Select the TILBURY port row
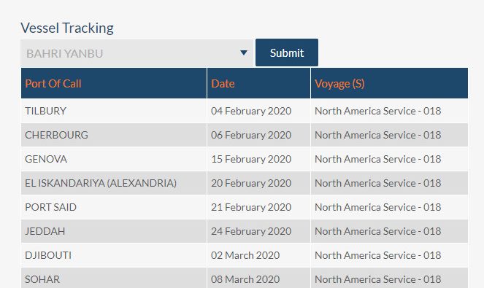This screenshot has height=288, width=484. pos(245,111)
